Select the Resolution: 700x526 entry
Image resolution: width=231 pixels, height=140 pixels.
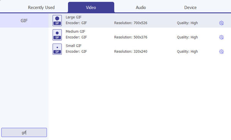[131, 23]
